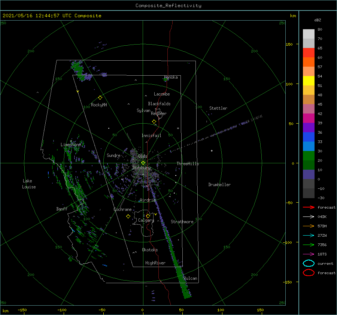Select the Innisfail city label
Screen dimensions: 337x315
coord(151,136)
